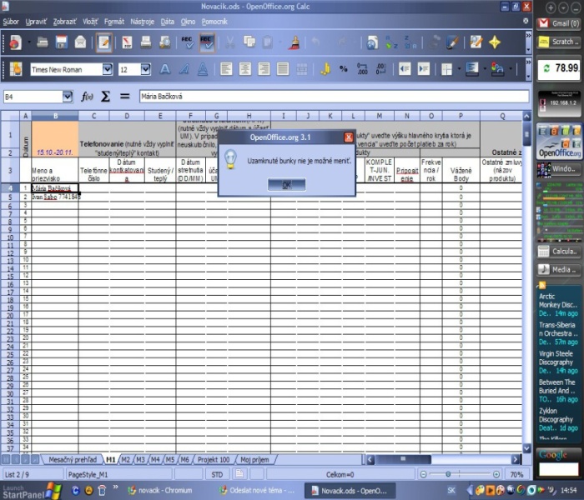
Task: Apply Currency number format icon
Action: click(x=325, y=69)
